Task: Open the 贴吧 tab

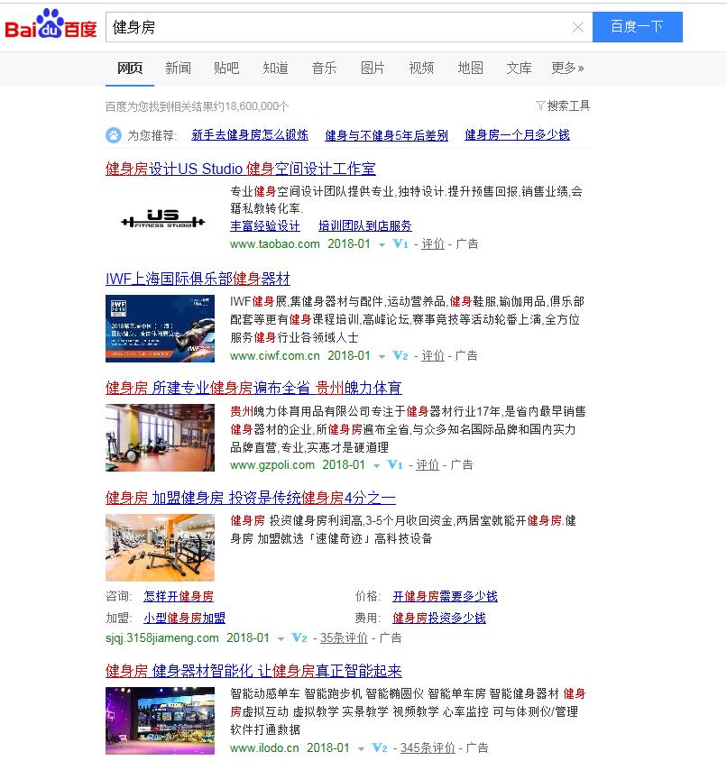Action: pyautogui.click(x=226, y=68)
